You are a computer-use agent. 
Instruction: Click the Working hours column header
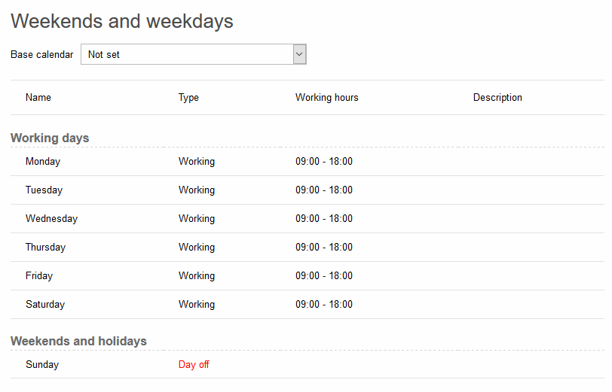[x=326, y=97]
